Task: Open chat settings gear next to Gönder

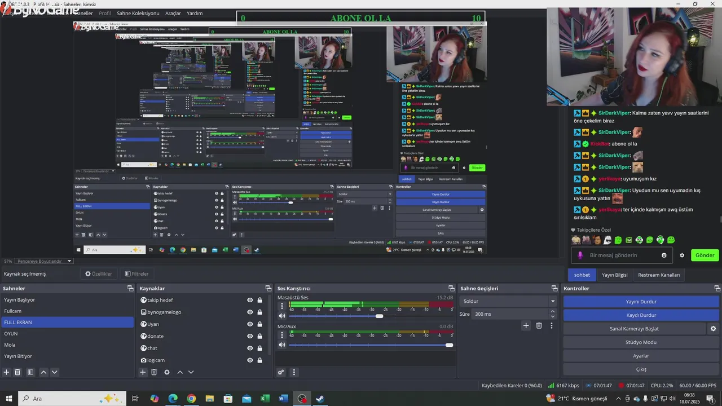Action: pos(682,255)
